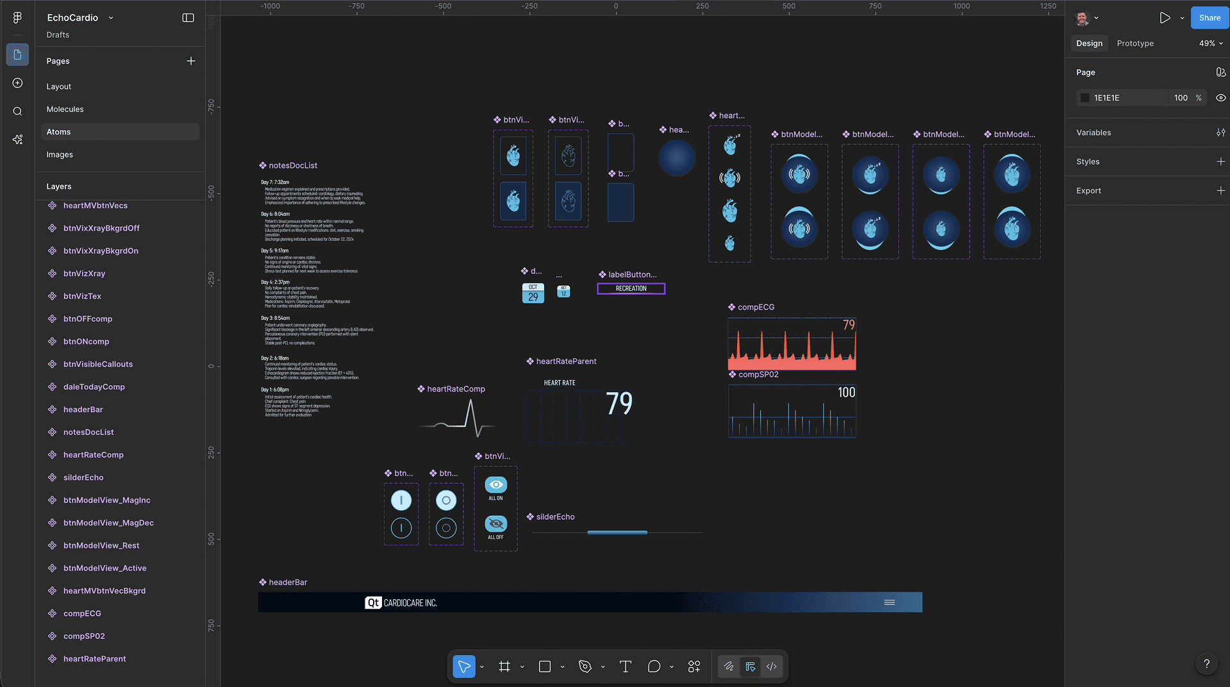The height and width of the screenshot is (687, 1230).
Task: Click the page background color swatch
Action: click(x=1085, y=98)
